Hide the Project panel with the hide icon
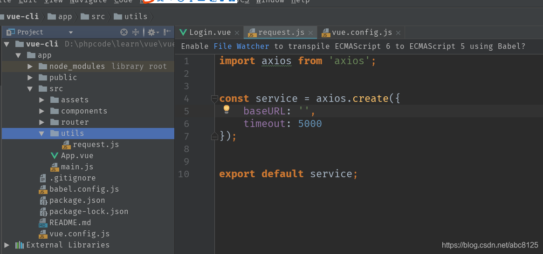The image size is (543, 254). pyautogui.click(x=167, y=32)
